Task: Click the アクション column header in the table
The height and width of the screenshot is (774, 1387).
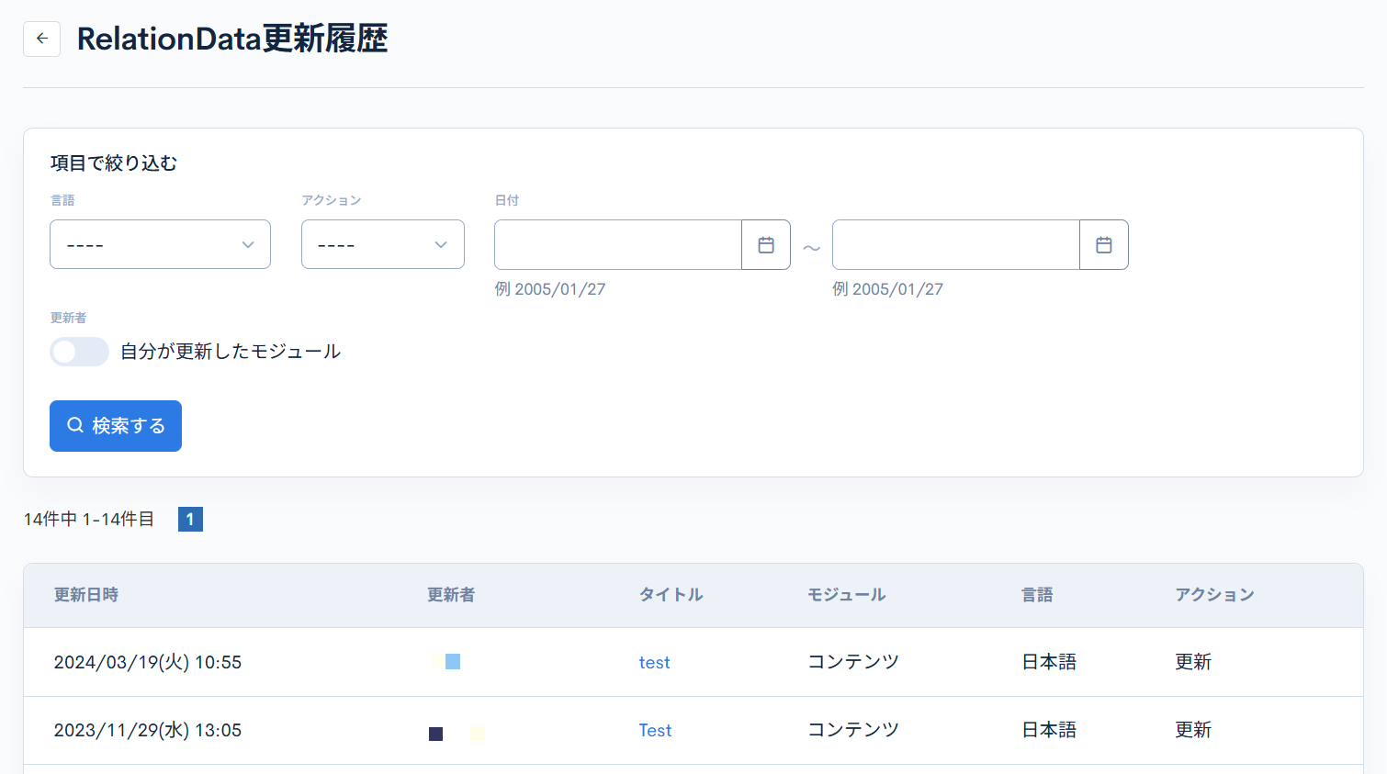Action: pyautogui.click(x=1214, y=595)
